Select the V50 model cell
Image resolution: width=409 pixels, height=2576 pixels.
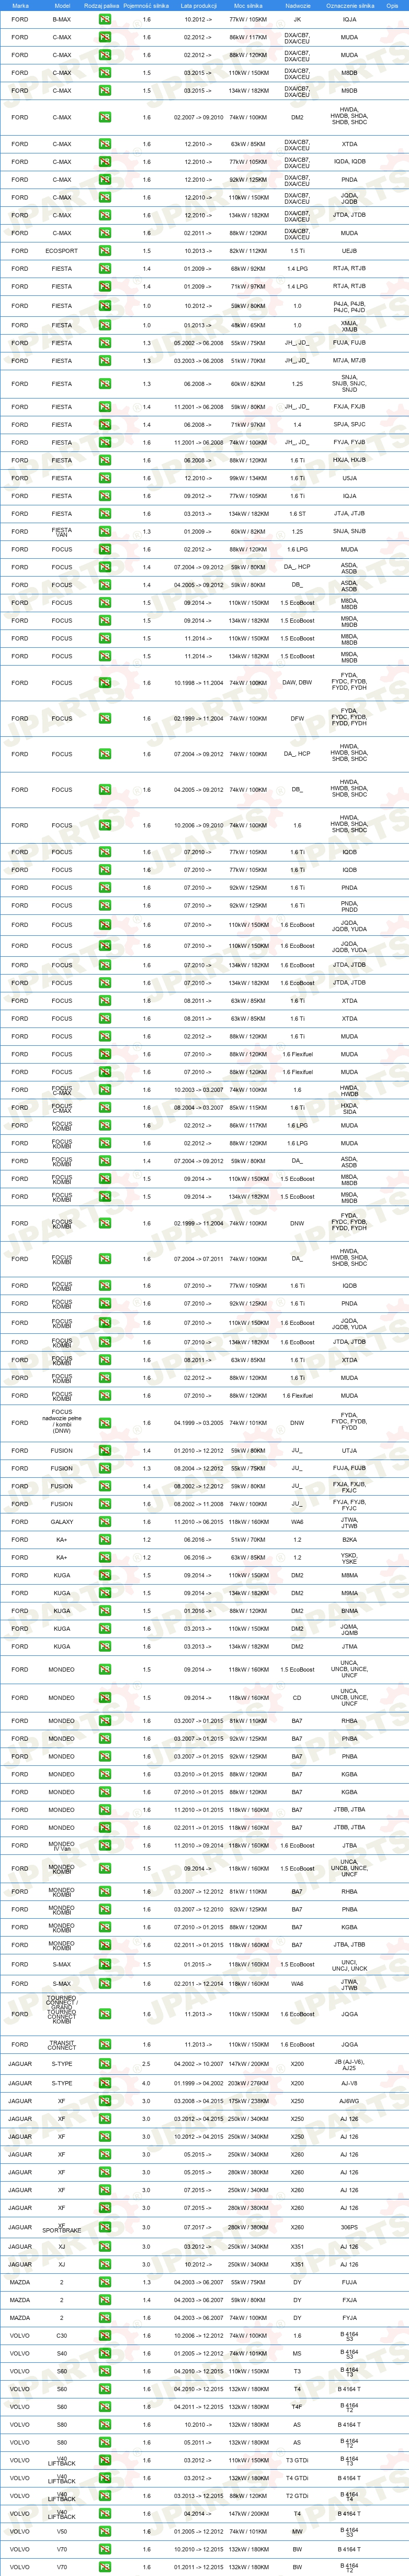pyautogui.click(x=62, y=2532)
